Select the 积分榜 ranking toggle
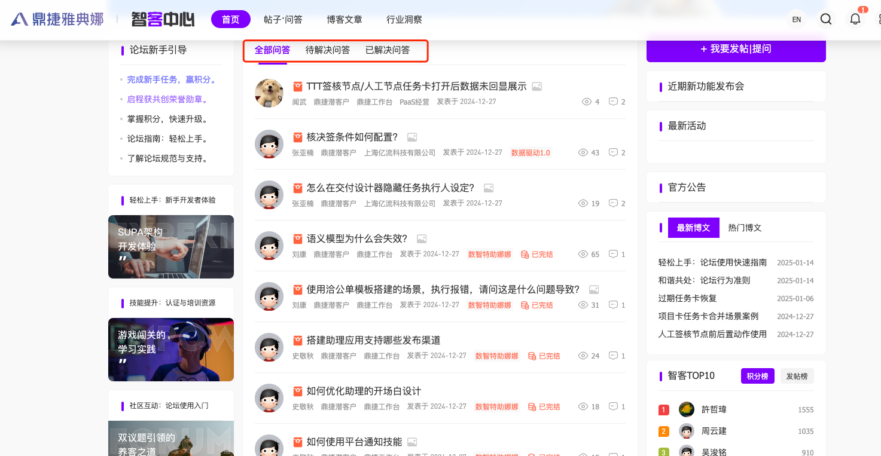Viewport: 881px width, 456px height. tap(757, 376)
